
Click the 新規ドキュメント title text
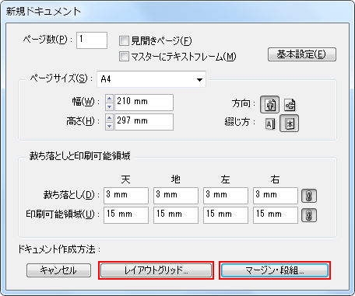[x=44, y=11]
